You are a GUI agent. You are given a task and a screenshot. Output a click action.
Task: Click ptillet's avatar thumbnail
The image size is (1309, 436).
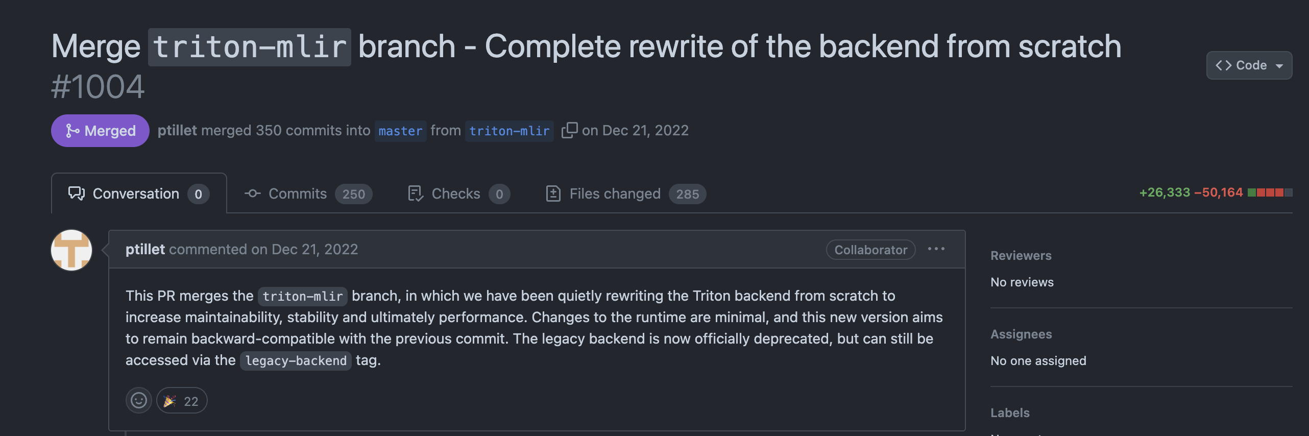71,250
